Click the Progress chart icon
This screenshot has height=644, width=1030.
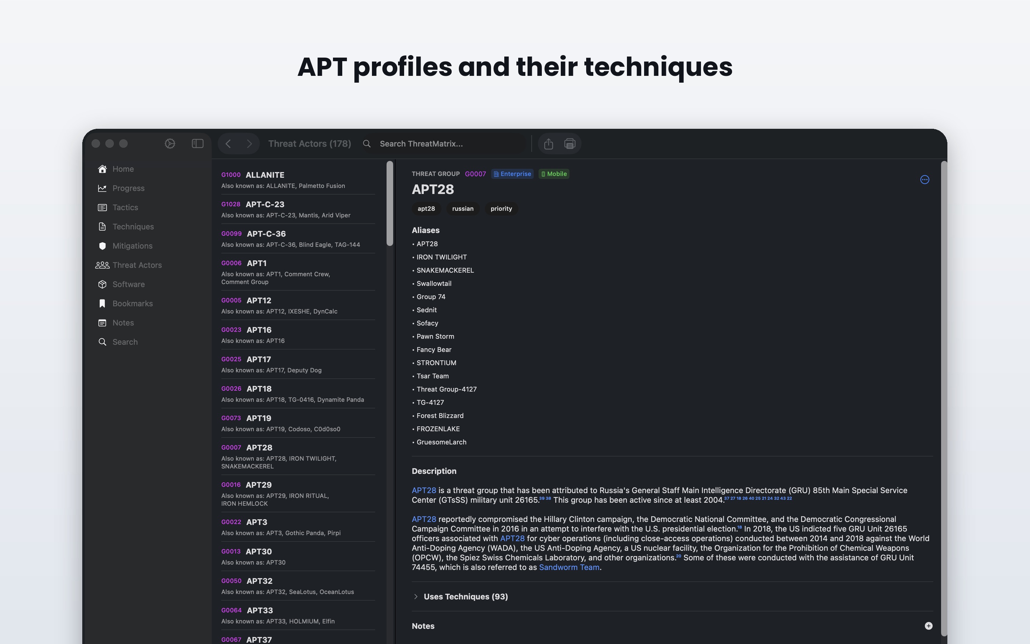pos(102,188)
